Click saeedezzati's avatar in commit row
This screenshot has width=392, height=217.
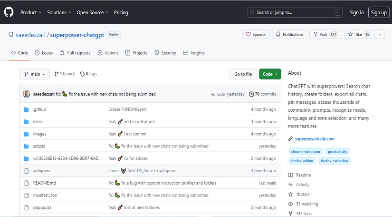point(26,94)
